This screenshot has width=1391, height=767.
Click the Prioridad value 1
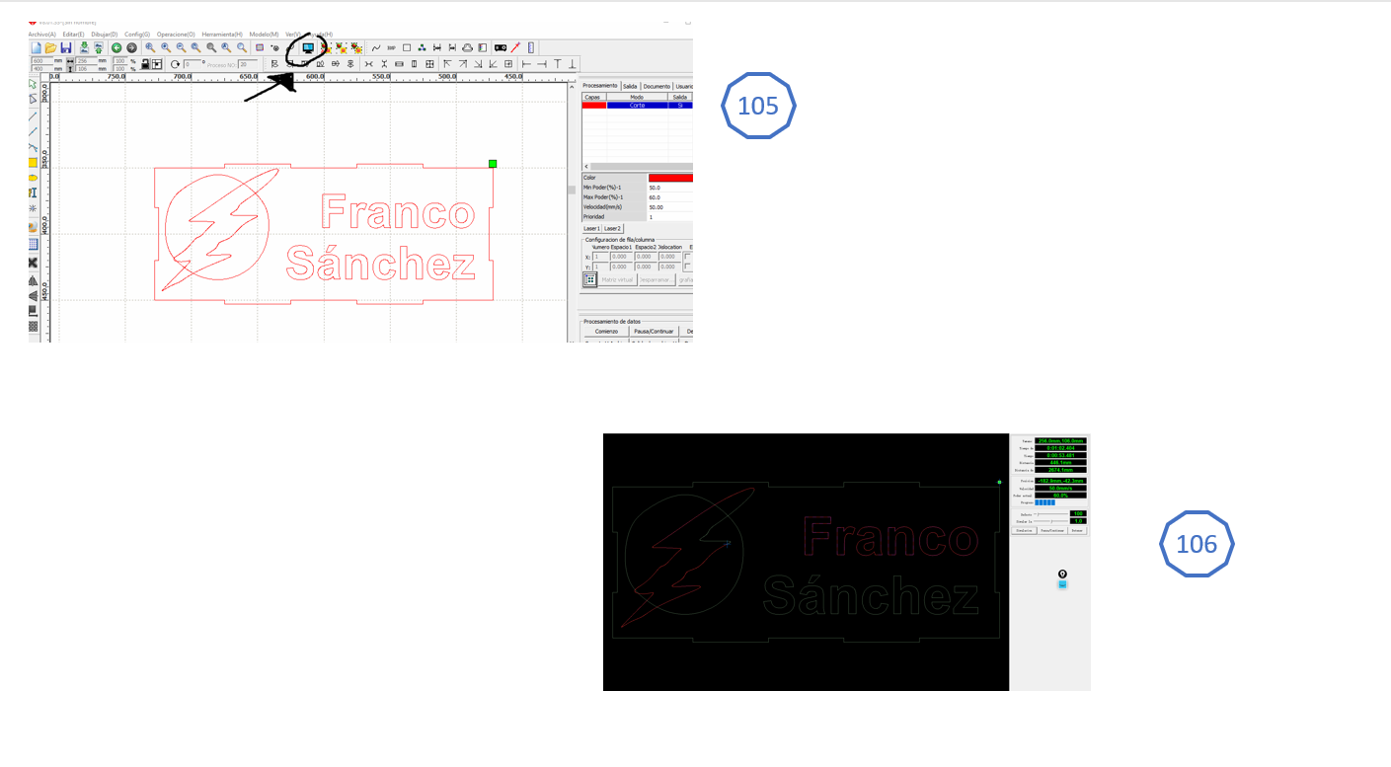point(670,217)
